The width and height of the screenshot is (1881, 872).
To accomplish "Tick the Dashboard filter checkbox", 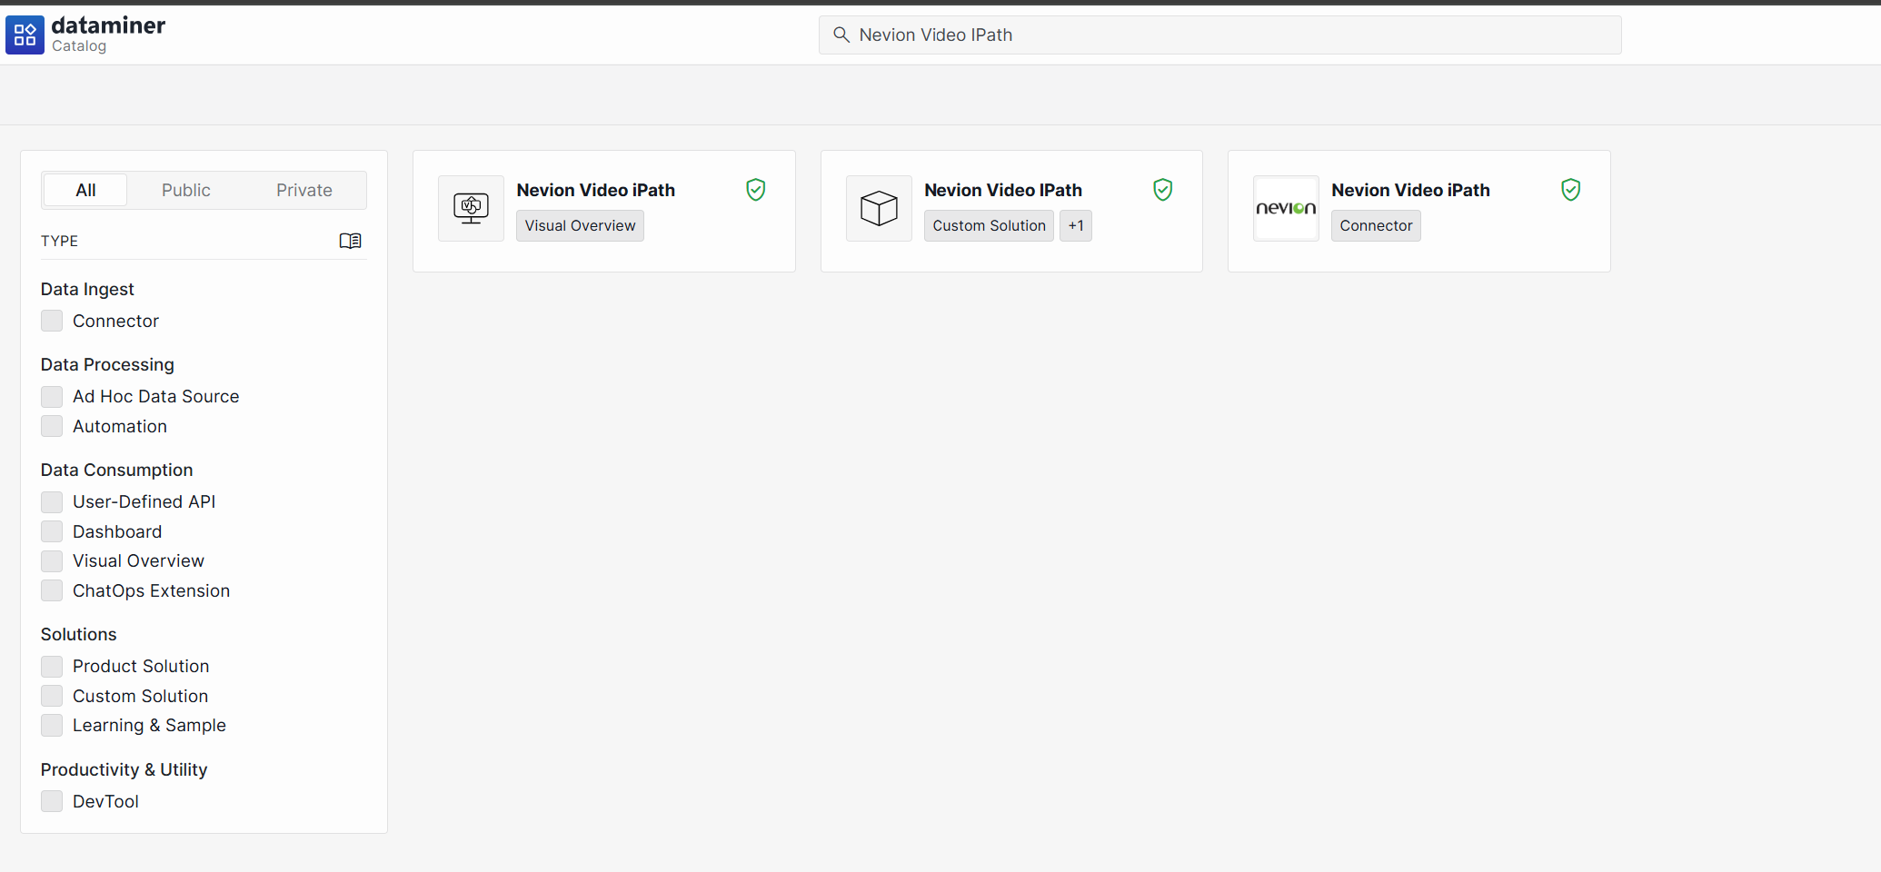I will point(52,531).
